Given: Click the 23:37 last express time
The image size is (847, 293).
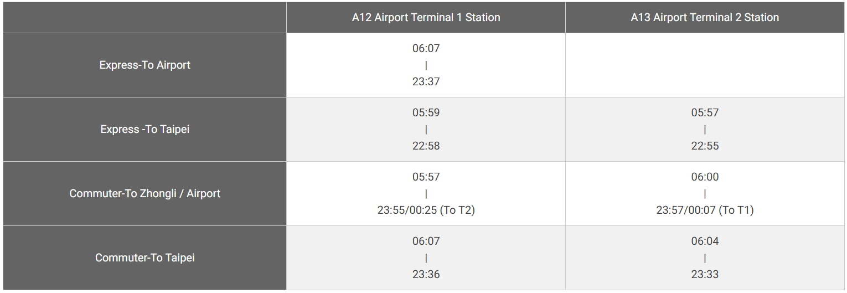Looking at the screenshot, I should coord(426,81).
